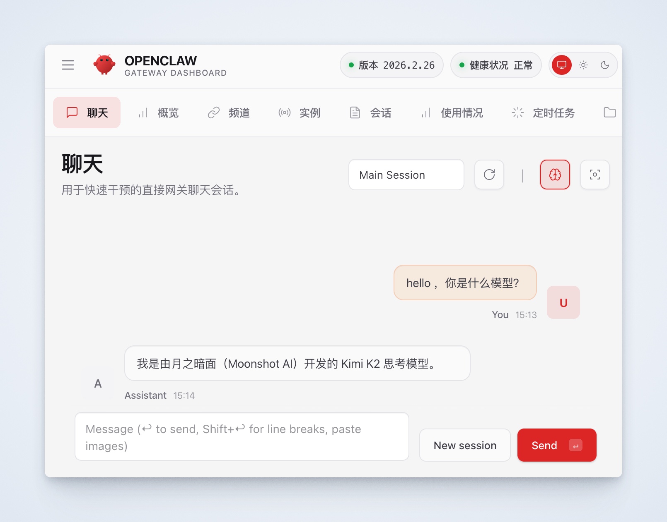Enable focus mode with scan icon
Viewport: 667px width, 522px height.
(595, 175)
